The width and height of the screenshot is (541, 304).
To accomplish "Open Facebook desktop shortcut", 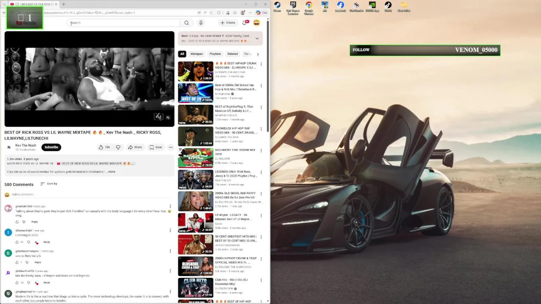I will click(x=340, y=7).
